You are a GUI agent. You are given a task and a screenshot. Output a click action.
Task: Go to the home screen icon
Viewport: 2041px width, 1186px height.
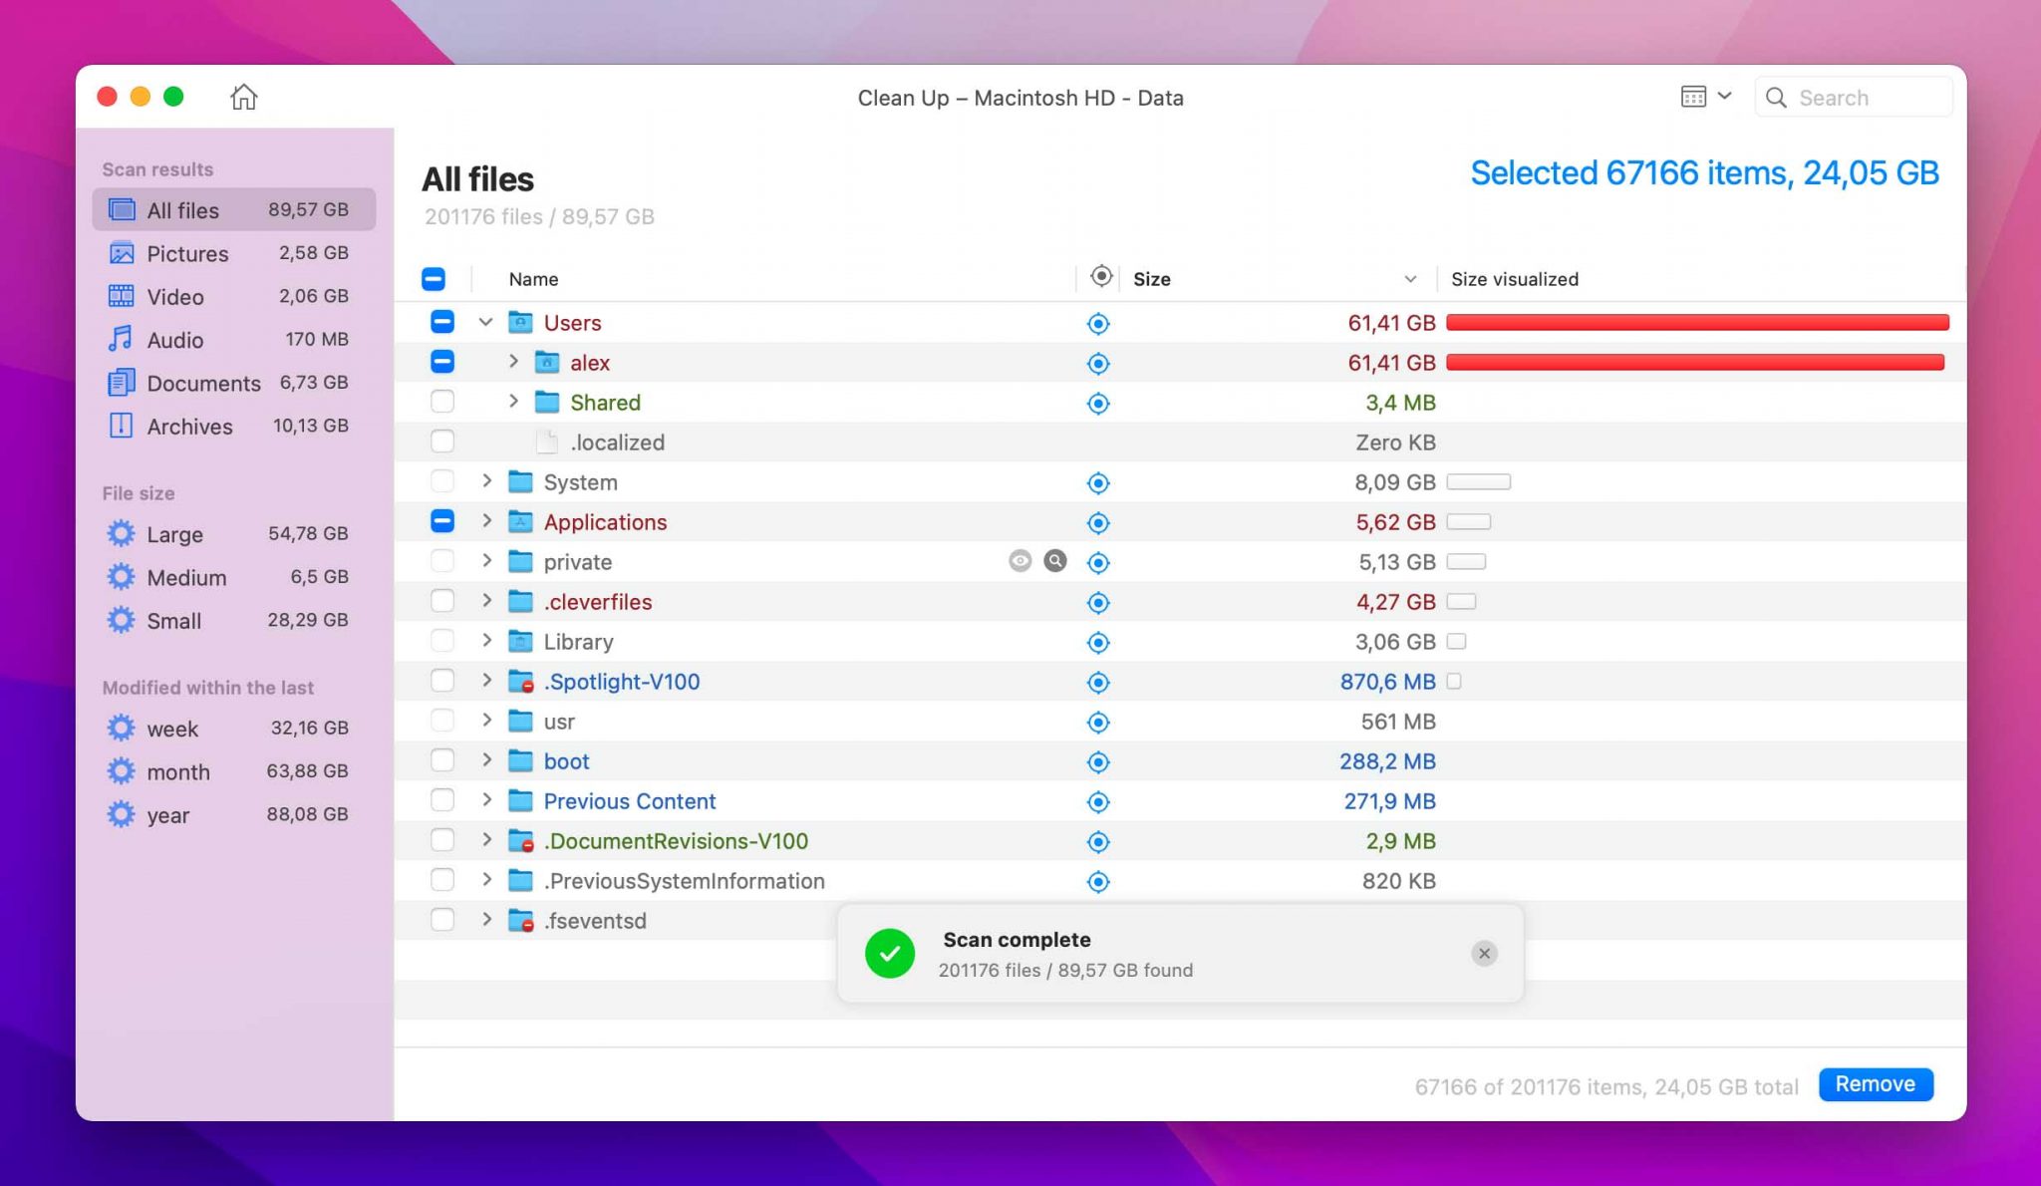point(243,97)
